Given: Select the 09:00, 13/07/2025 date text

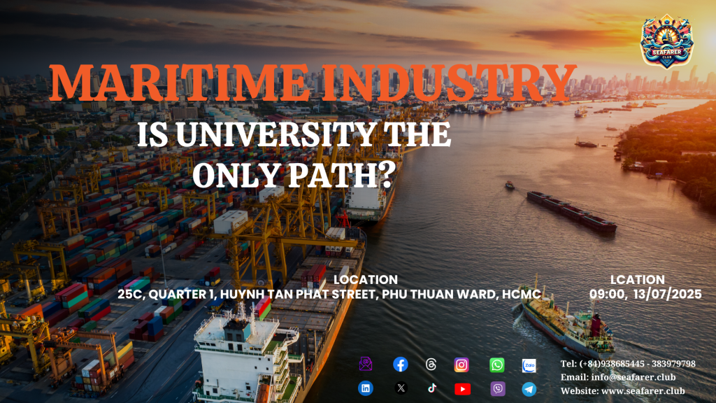Looking at the screenshot, I should point(645,295).
